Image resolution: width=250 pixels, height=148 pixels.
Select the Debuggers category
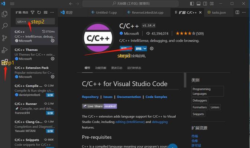coord(200,100)
